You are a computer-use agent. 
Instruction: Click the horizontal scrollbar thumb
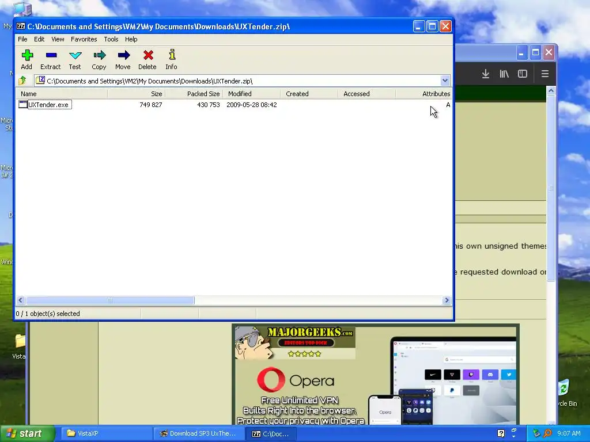(109, 300)
